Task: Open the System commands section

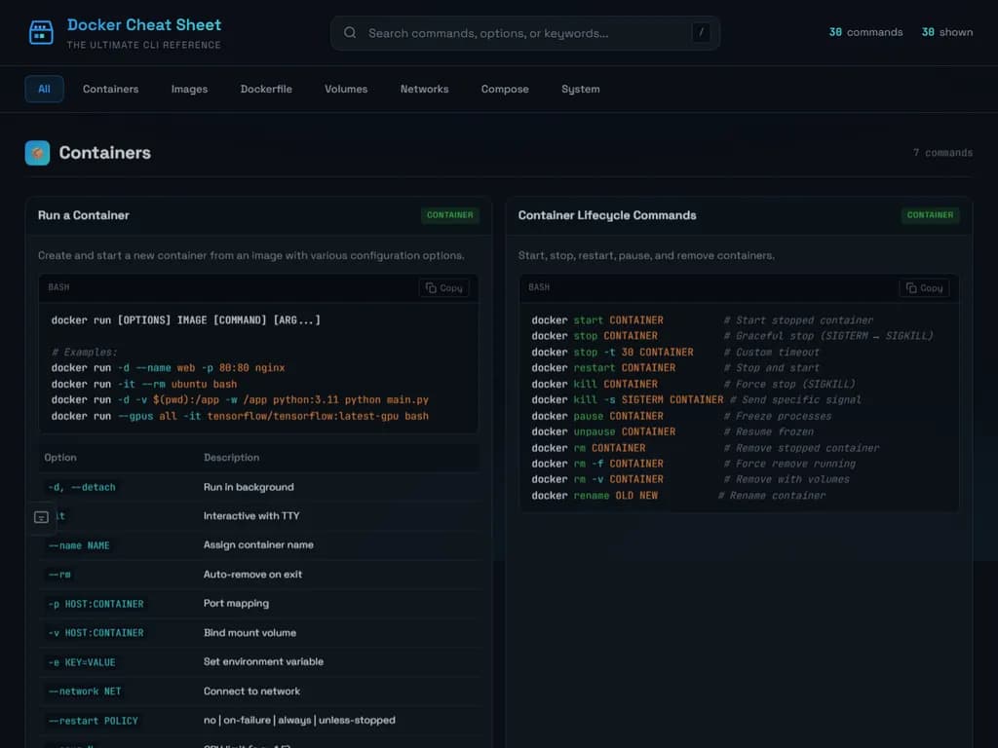Action: pos(580,89)
